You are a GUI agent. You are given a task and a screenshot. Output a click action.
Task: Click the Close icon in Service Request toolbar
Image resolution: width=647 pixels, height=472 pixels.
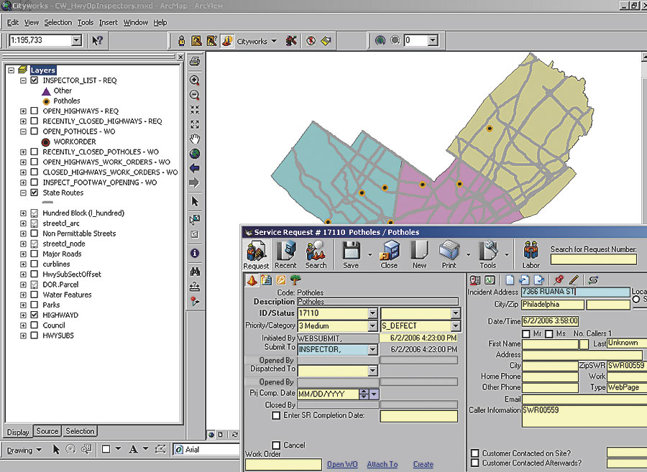tap(389, 256)
